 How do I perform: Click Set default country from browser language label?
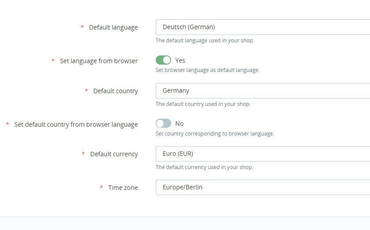[x=76, y=124]
